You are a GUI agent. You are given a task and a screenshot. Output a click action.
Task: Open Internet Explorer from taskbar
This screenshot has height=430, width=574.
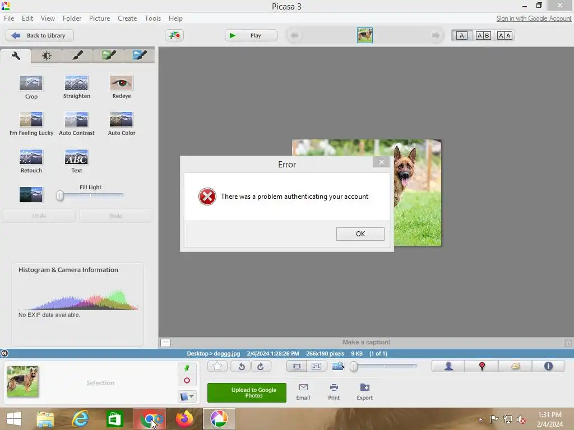[80, 419]
